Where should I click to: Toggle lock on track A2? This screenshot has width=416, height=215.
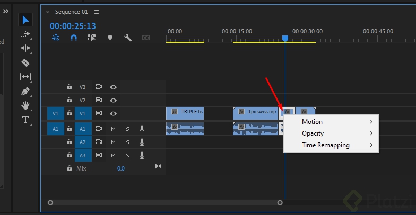(69, 142)
